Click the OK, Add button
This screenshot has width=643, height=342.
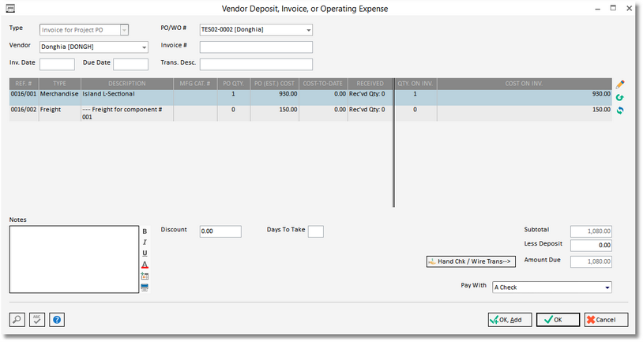point(510,320)
